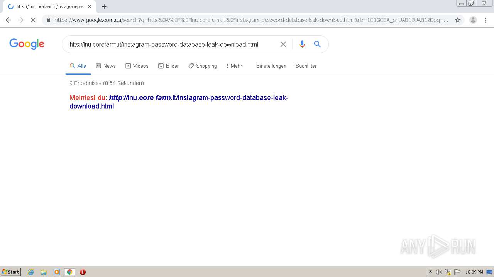494x277 pixels.
Task: Go back to the previous page
Action: click(8, 20)
